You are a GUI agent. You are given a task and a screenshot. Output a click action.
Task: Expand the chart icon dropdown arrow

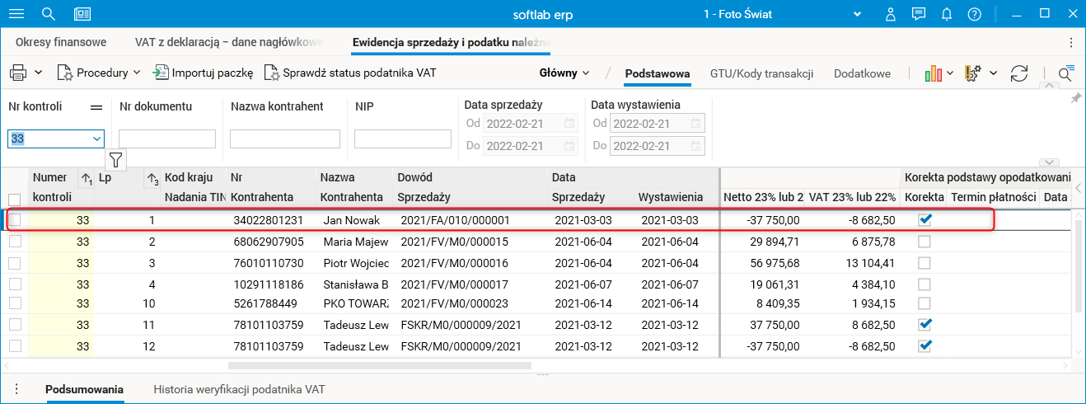tap(950, 73)
